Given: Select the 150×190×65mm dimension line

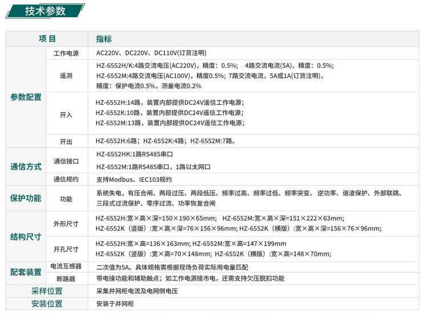Looking at the screenshot, I should coord(220,218).
